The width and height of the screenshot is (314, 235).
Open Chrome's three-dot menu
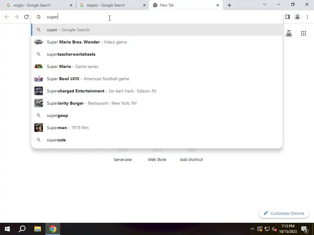[307, 17]
